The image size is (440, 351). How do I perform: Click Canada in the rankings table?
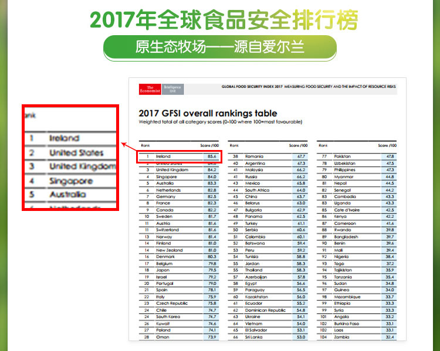[x=165, y=210]
